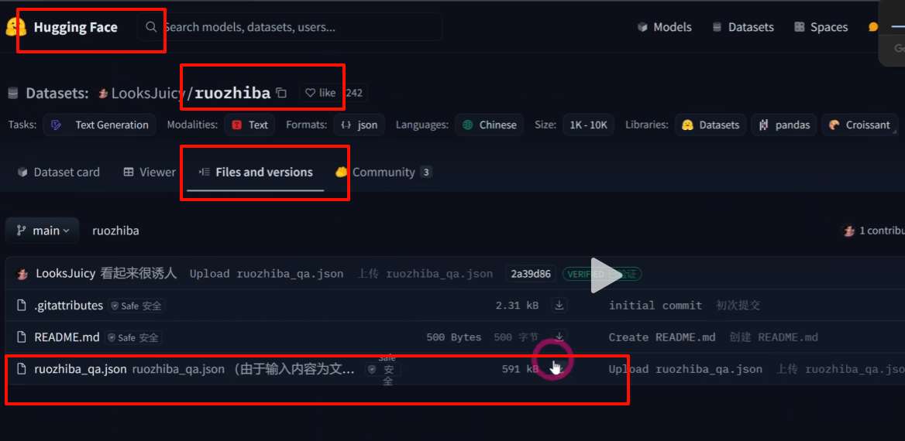Download ruozhiba_qa.json with its download icon
This screenshot has height=441, width=905.
coord(558,369)
